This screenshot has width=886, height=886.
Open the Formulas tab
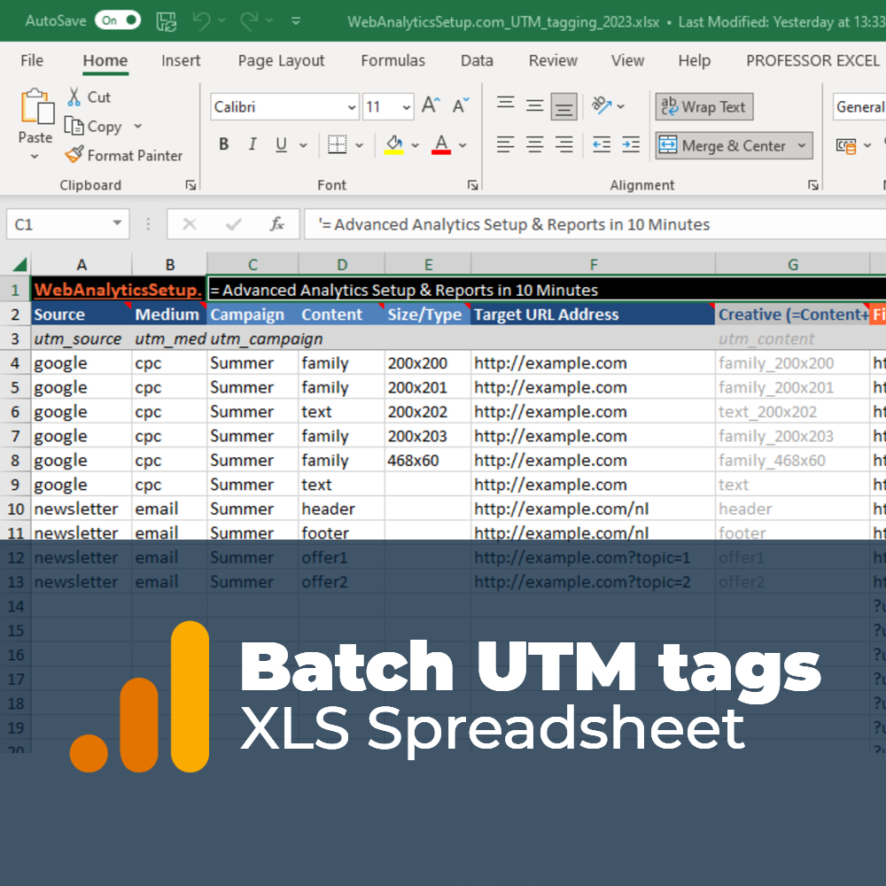[392, 60]
